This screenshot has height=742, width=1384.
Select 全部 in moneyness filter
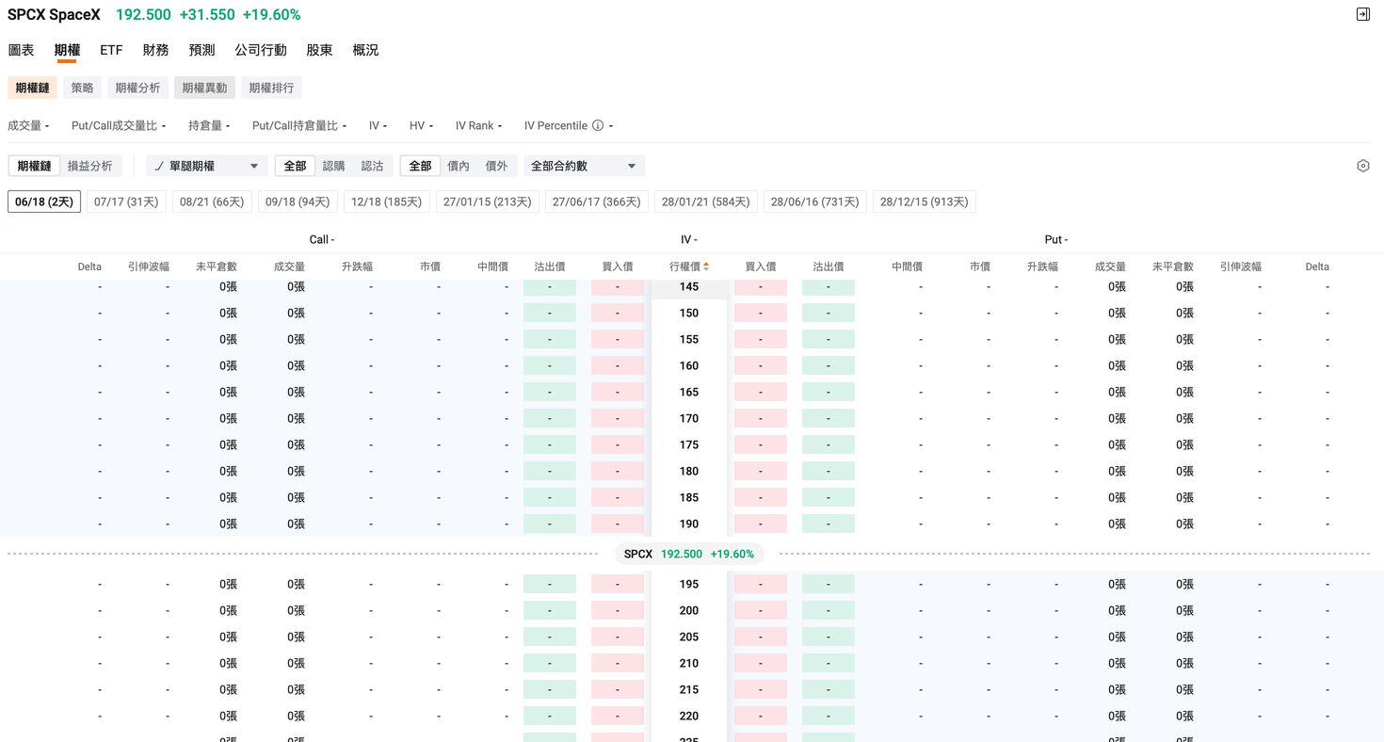point(420,166)
